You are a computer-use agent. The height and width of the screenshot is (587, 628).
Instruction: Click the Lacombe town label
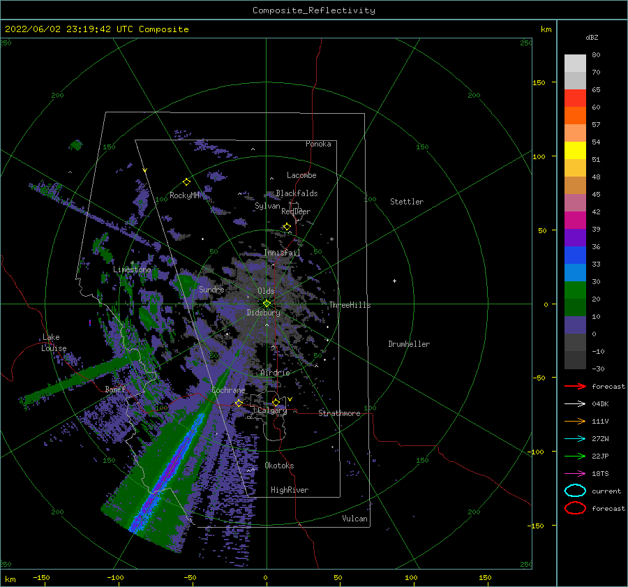click(x=301, y=175)
